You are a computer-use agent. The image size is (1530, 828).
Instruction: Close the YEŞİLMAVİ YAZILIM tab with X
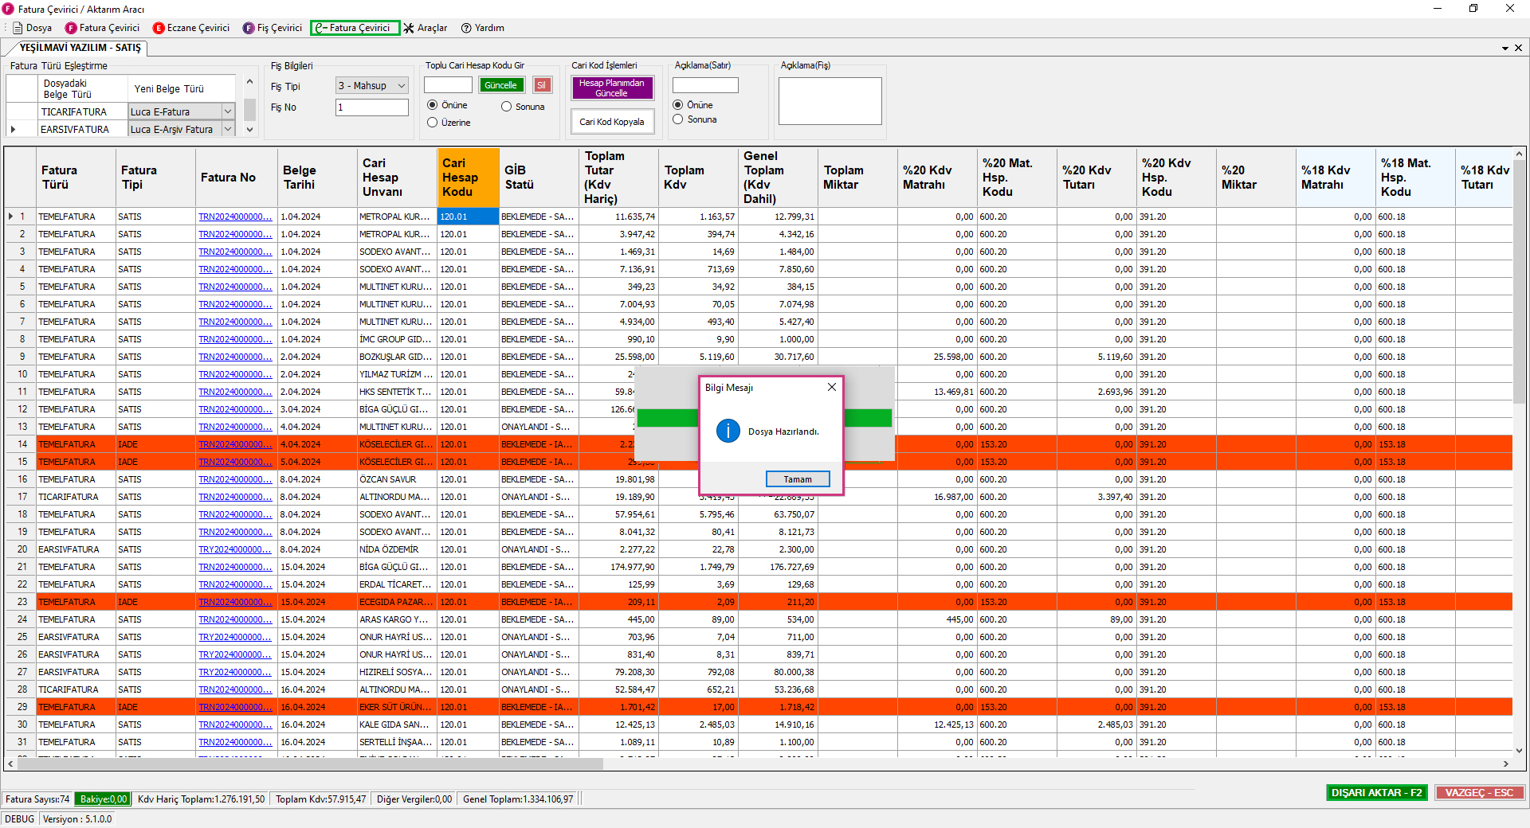[1518, 48]
